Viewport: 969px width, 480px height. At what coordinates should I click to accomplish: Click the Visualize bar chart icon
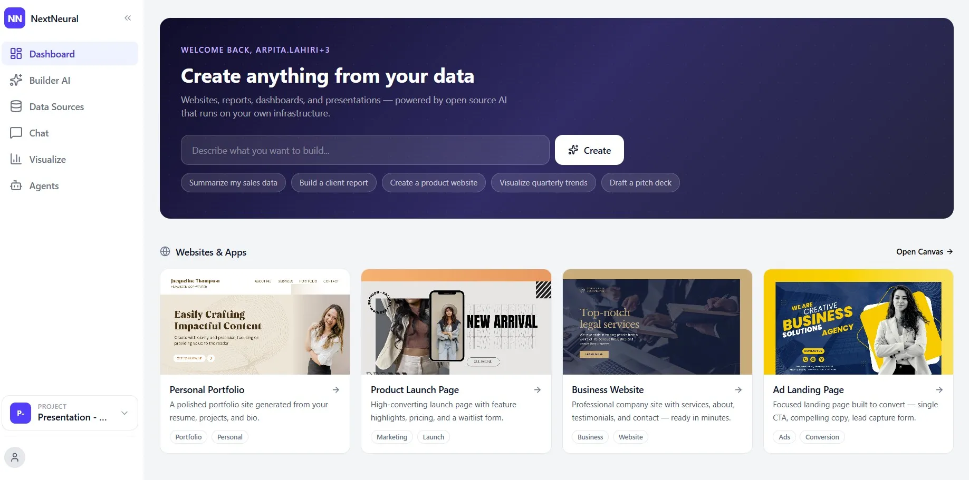pos(16,159)
